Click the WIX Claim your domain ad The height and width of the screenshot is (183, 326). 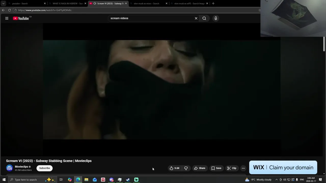point(283,167)
